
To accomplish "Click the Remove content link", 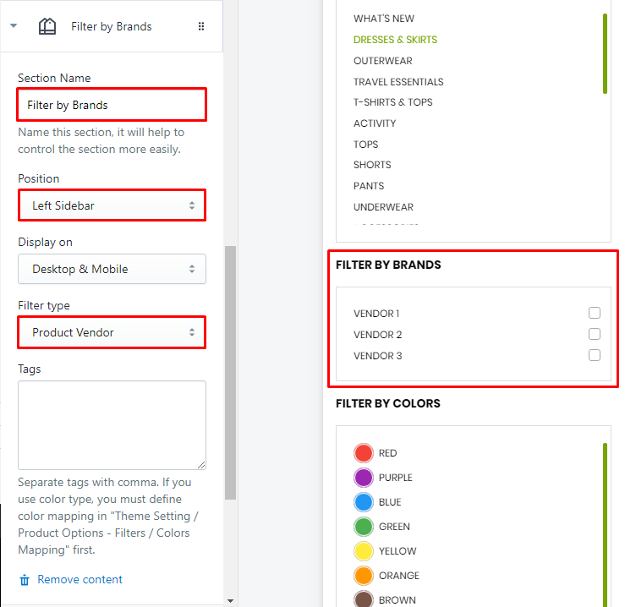I will click(80, 580).
